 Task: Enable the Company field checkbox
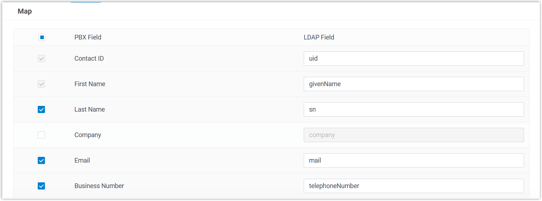41,135
